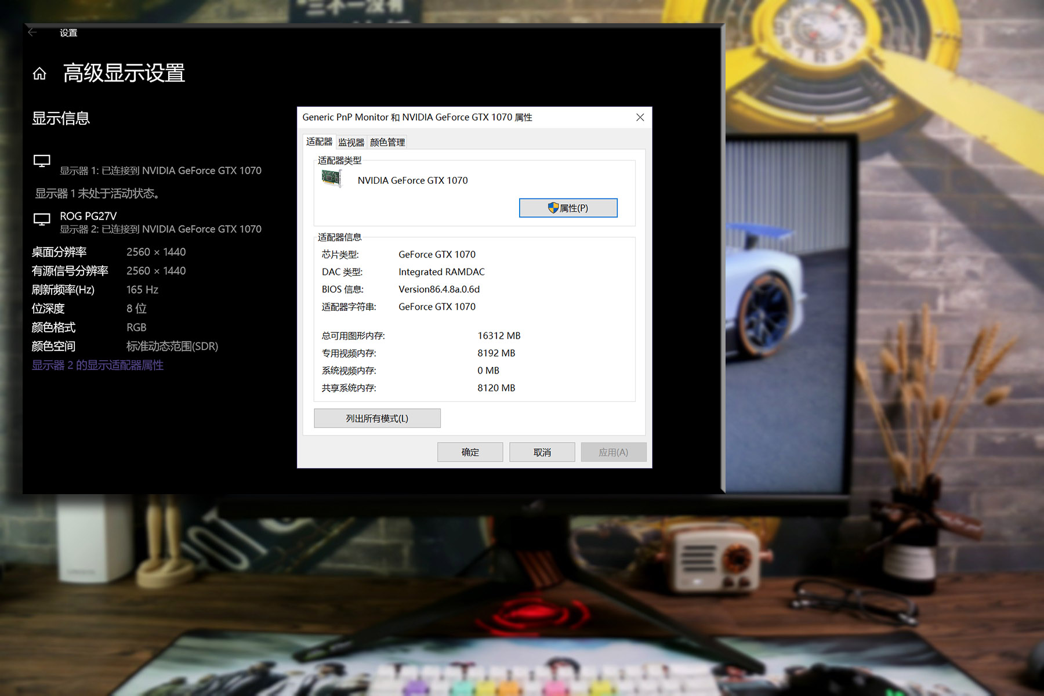Image resolution: width=1044 pixels, height=696 pixels.
Task: Select the 标准动态范围(SDR) value
Action: [x=172, y=346]
